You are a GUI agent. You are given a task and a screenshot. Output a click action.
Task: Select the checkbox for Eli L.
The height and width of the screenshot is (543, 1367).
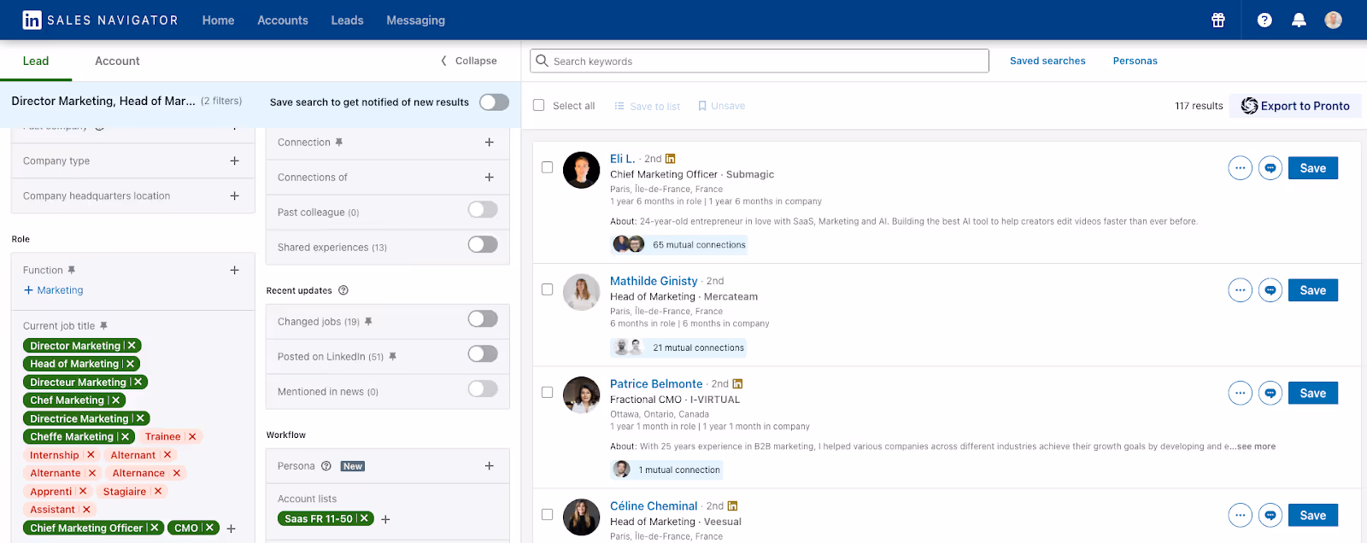(x=547, y=167)
